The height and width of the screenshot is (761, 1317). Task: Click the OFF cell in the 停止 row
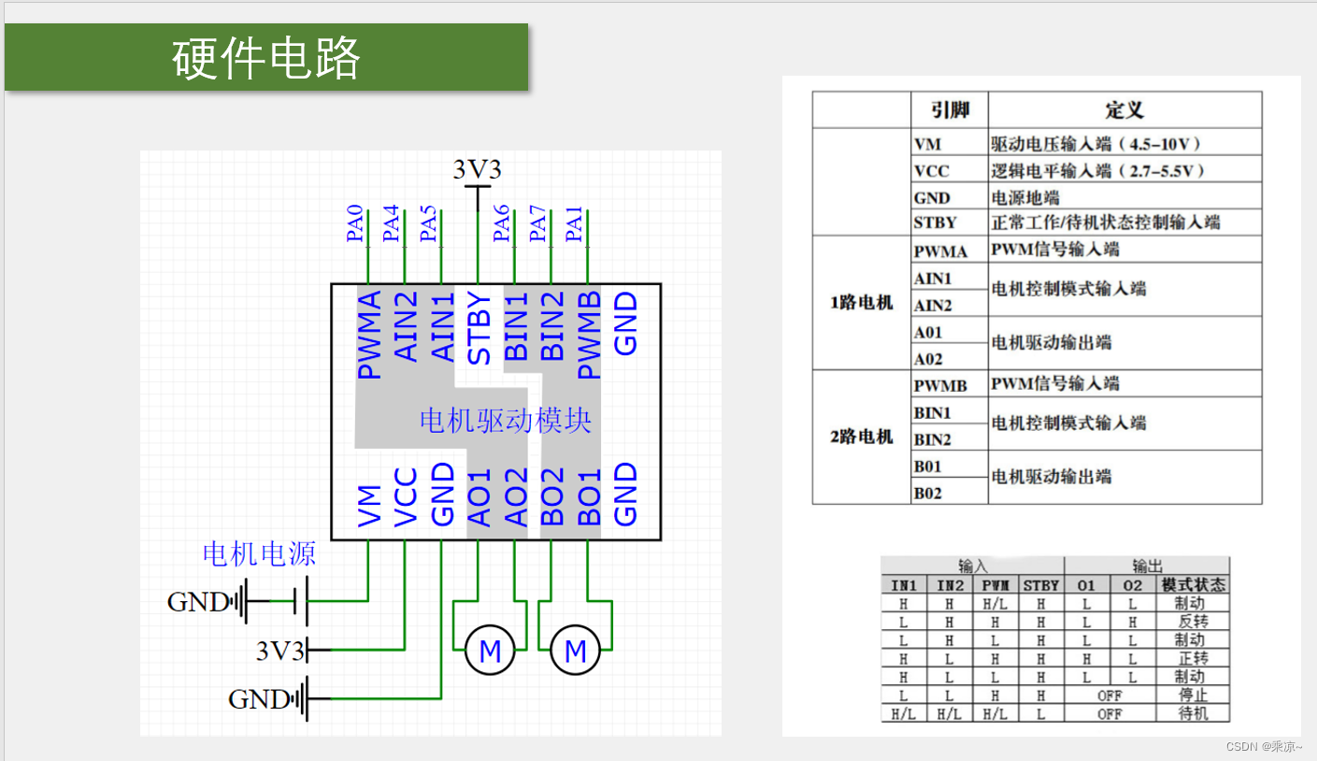[1109, 695]
